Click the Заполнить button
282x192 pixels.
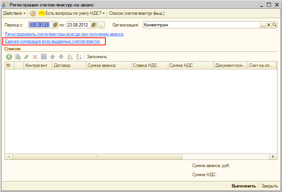click(x=97, y=57)
